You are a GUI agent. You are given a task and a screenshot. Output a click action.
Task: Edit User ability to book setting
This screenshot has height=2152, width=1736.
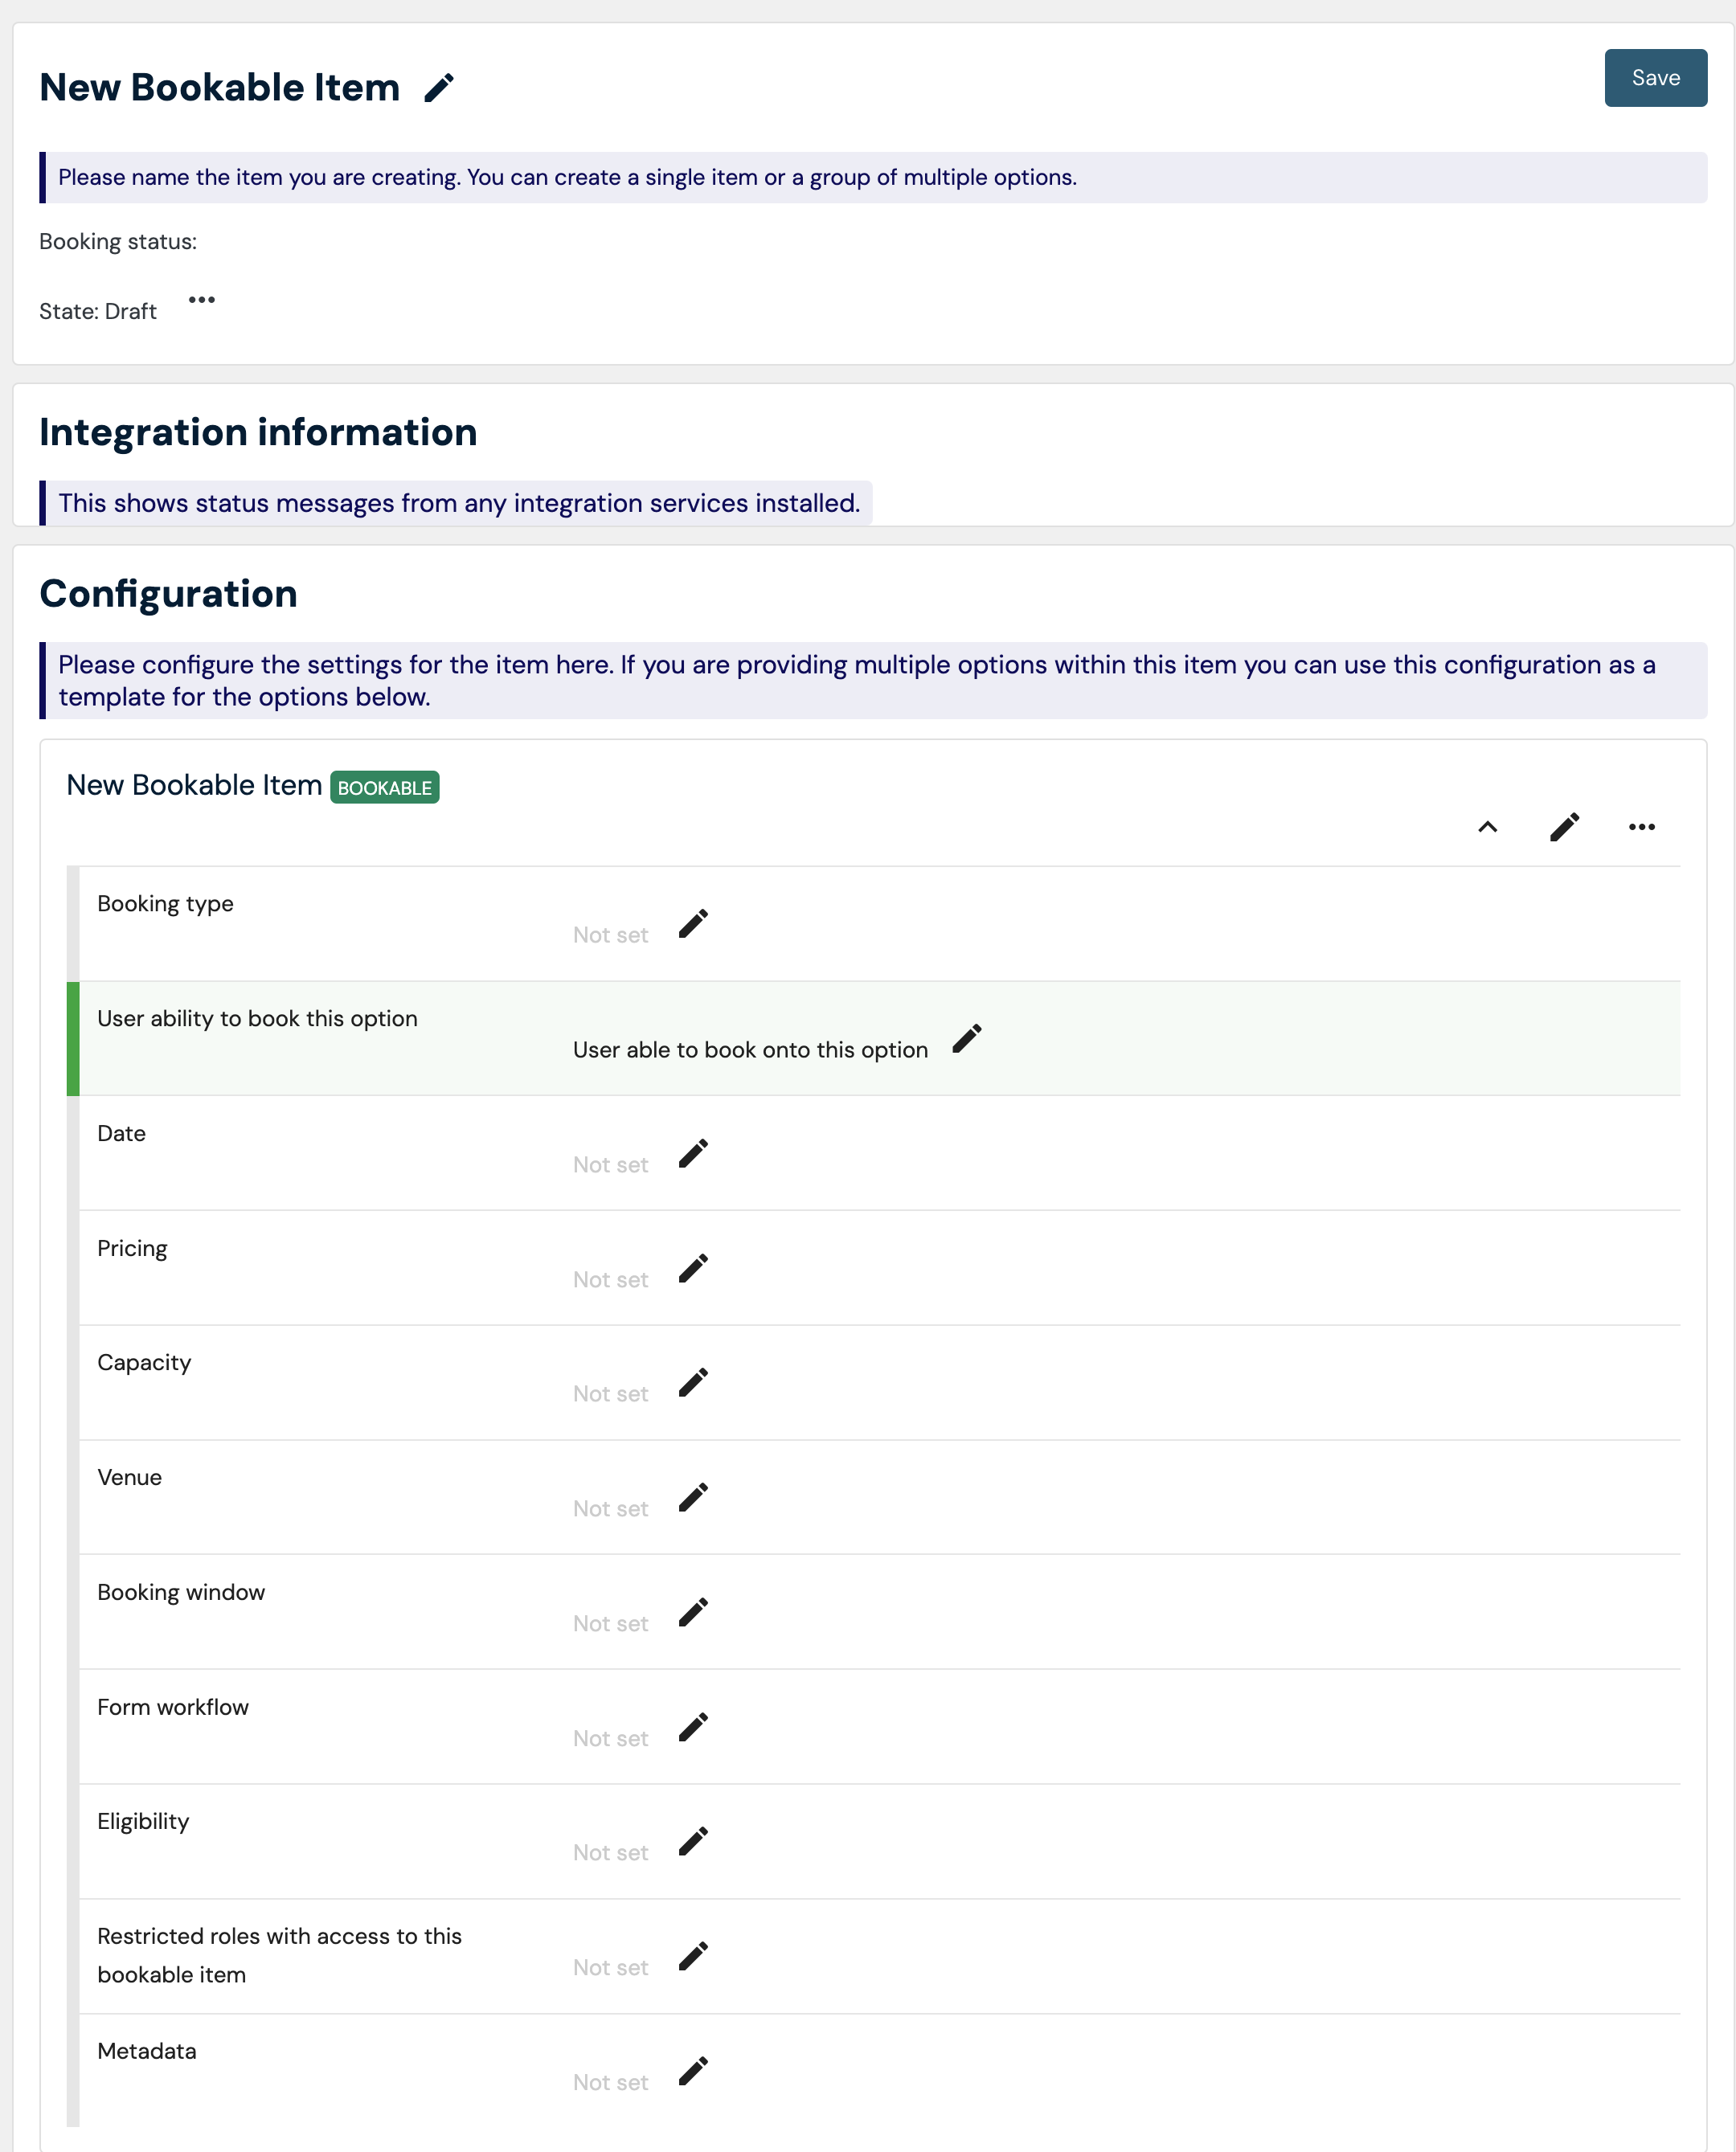(967, 1039)
